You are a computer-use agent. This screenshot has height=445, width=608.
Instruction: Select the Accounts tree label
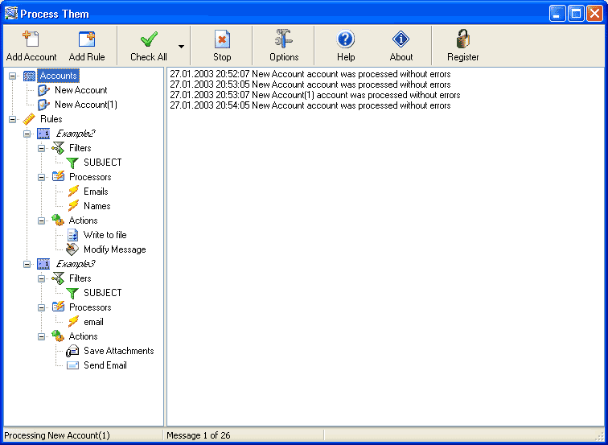[x=59, y=76]
